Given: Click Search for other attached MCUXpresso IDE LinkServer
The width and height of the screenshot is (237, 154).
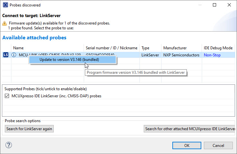Looking at the screenshot, I should coord(190,129).
